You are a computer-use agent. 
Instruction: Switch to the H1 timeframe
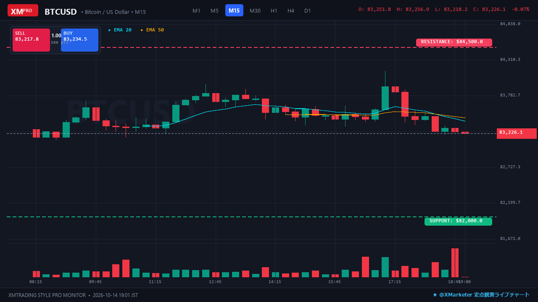(x=274, y=11)
